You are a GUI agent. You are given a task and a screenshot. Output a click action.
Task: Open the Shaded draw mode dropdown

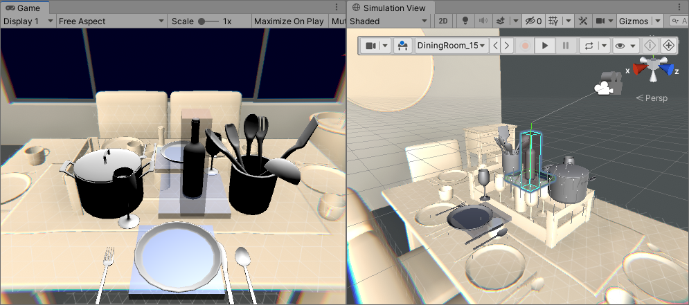[388, 21]
